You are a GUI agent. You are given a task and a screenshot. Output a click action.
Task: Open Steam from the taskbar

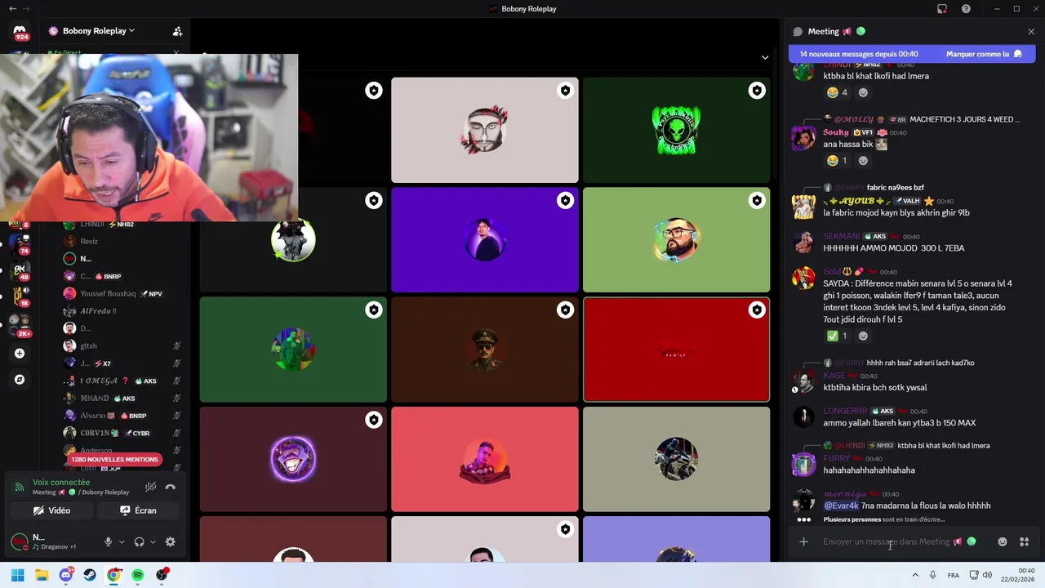pos(90,575)
